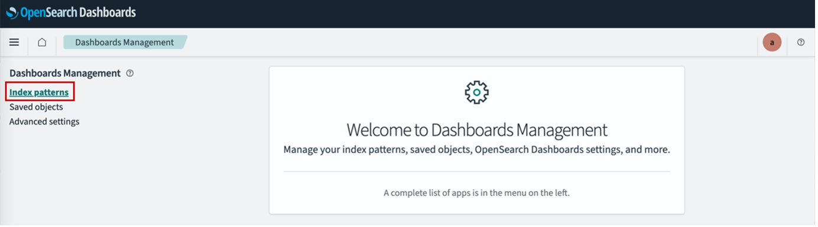Open Index patterns in sidebar

39,93
